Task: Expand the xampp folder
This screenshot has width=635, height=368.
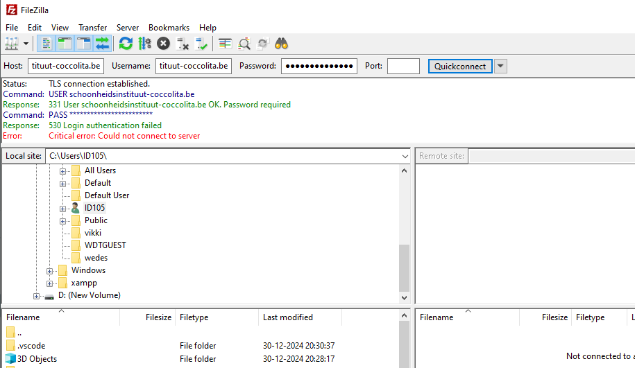Action: [49, 283]
